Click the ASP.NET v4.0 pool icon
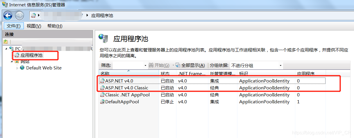The image size is (354, 138). pos(102,81)
